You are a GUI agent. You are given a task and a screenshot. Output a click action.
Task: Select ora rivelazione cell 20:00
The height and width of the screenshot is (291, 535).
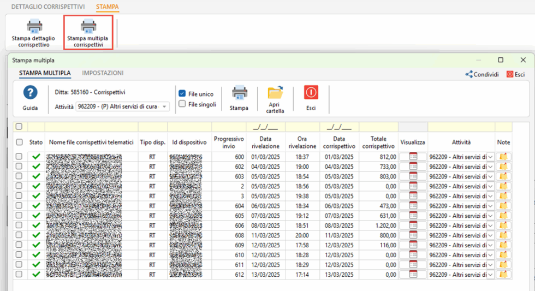(x=302, y=235)
